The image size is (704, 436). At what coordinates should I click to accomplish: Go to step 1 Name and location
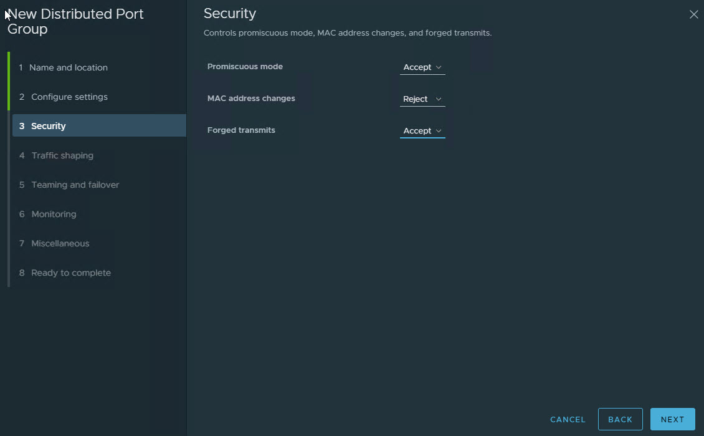(x=69, y=67)
